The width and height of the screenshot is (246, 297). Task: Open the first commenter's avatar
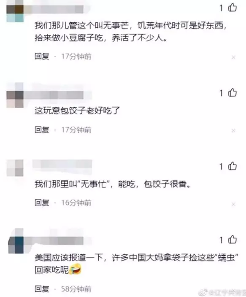[15, 11]
